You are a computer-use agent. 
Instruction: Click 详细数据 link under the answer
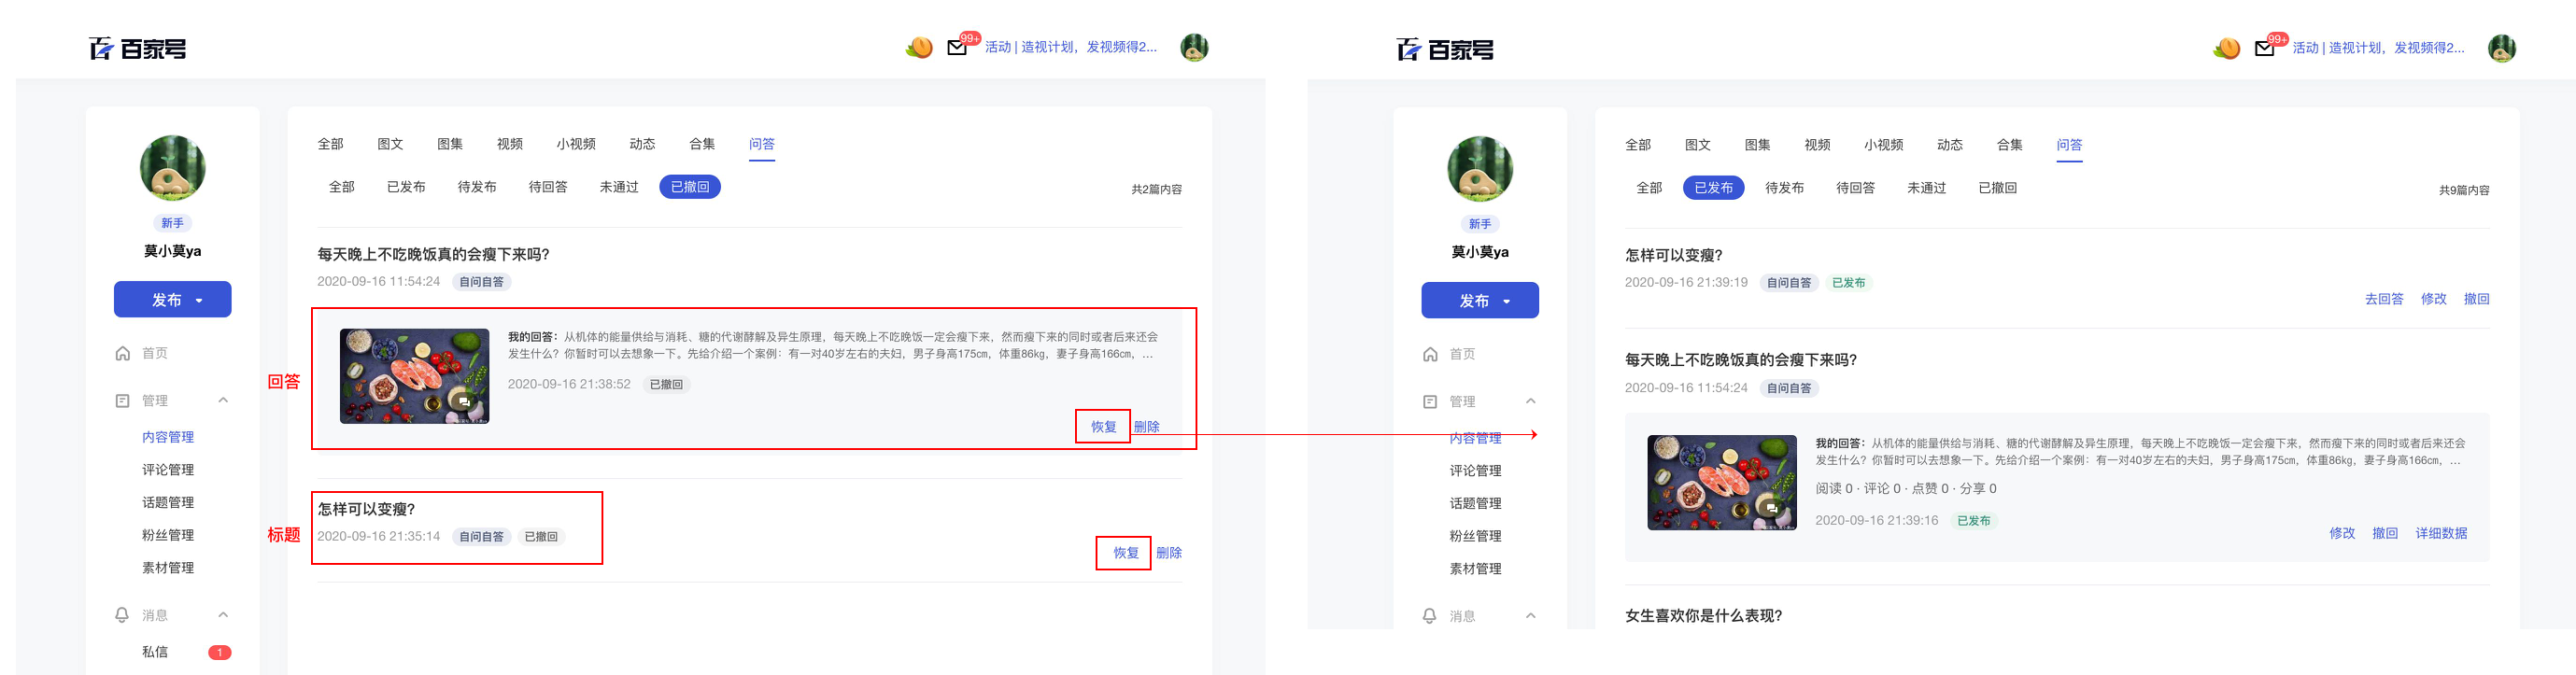[x=2441, y=533]
